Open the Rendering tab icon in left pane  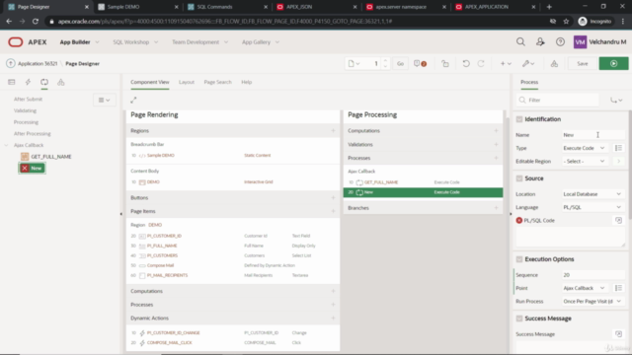[11, 82]
